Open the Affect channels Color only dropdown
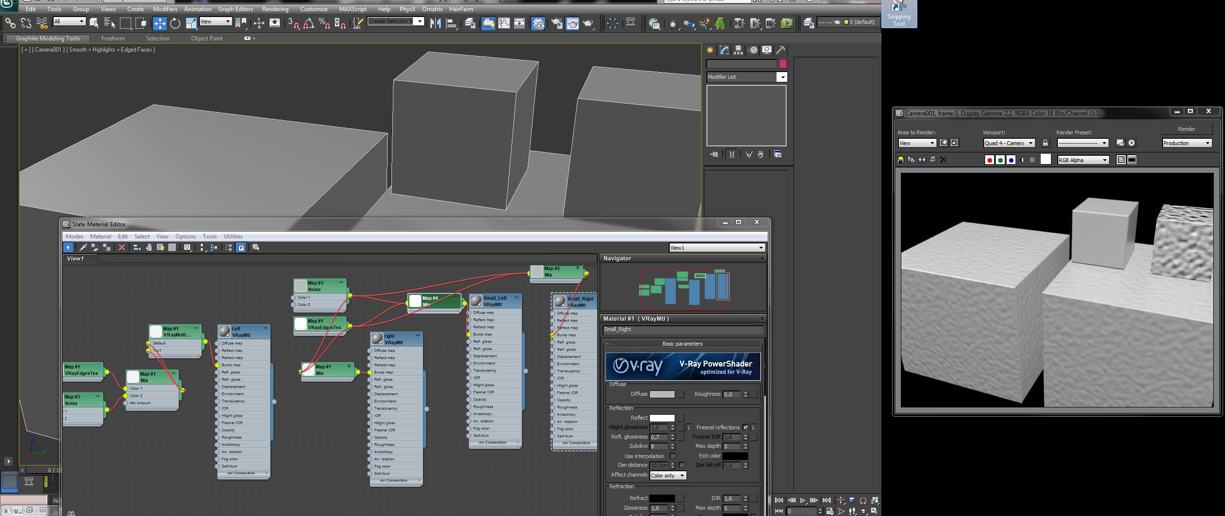This screenshot has width=1225, height=516. [x=668, y=476]
